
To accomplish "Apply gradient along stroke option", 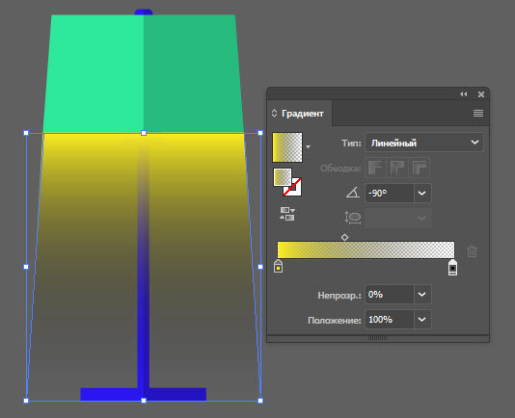I will (x=397, y=168).
